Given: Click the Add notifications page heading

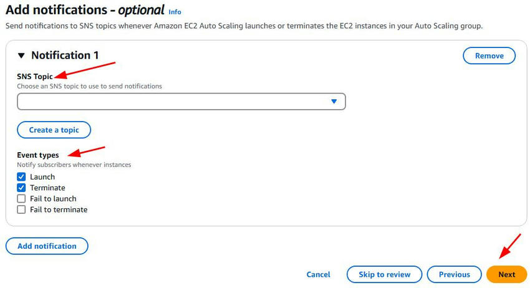Looking at the screenshot, I should [85, 11].
